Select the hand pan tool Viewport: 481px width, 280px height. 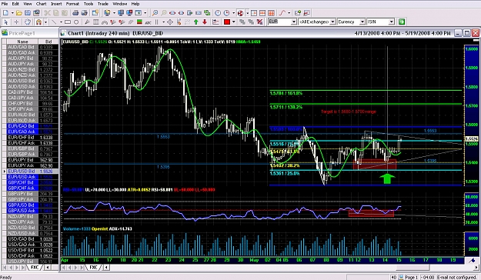pyautogui.click(x=28, y=22)
